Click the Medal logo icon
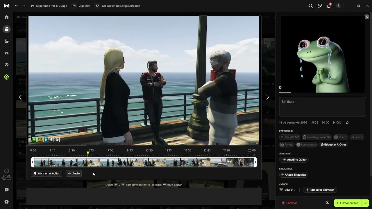372x209 pixels. 6,6
